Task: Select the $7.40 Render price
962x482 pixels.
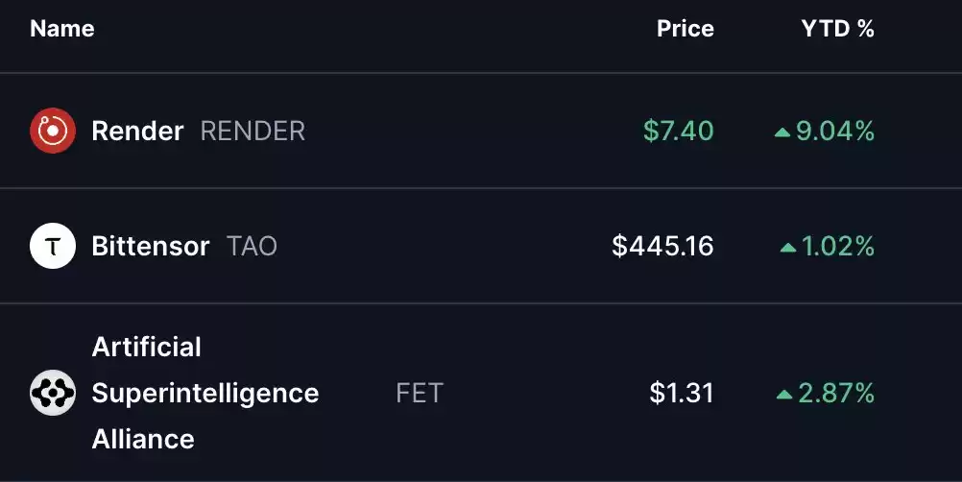Action: (679, 131)
